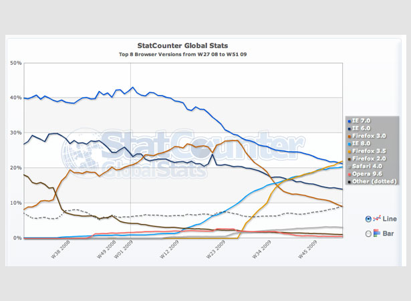Viewport: 411px width, 301px height.
Task: Click the W45 2009 x-axis label
Action: (307, 249)
